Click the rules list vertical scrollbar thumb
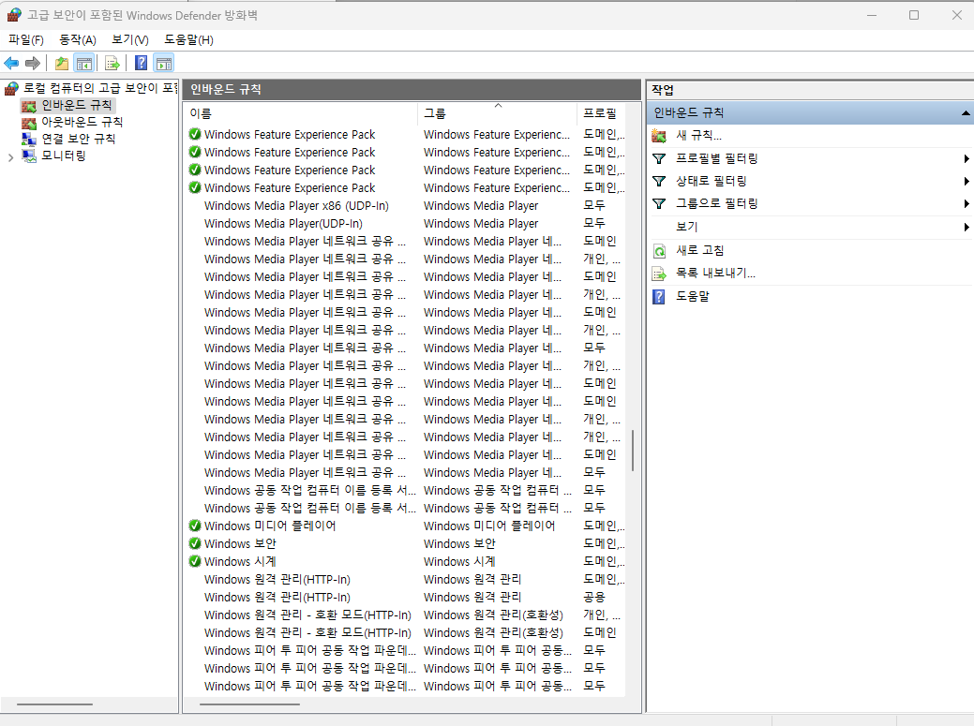Viewport: 974px width, 726px height. [x=633, y=451]
